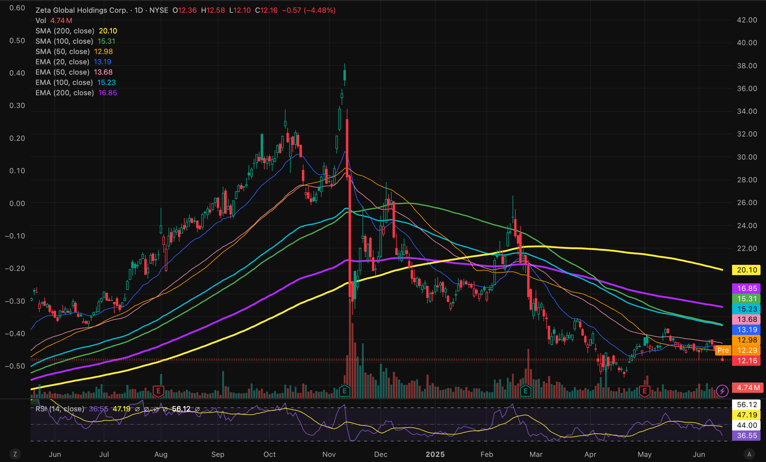The image size is (766, 462).
Task: Click the Nov label on time axis
Action: (x=329, y=454)
